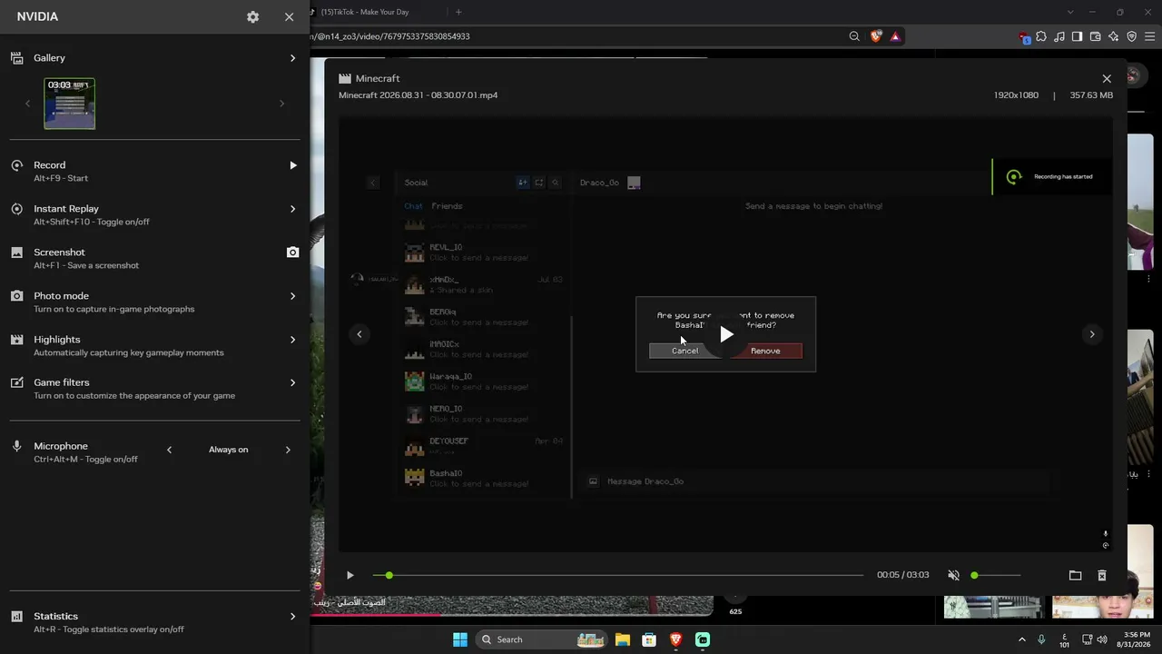The image size is (1162, 654).
Task: Click the Minecraft 2026.08.31 file name
Action: point(418,95)
